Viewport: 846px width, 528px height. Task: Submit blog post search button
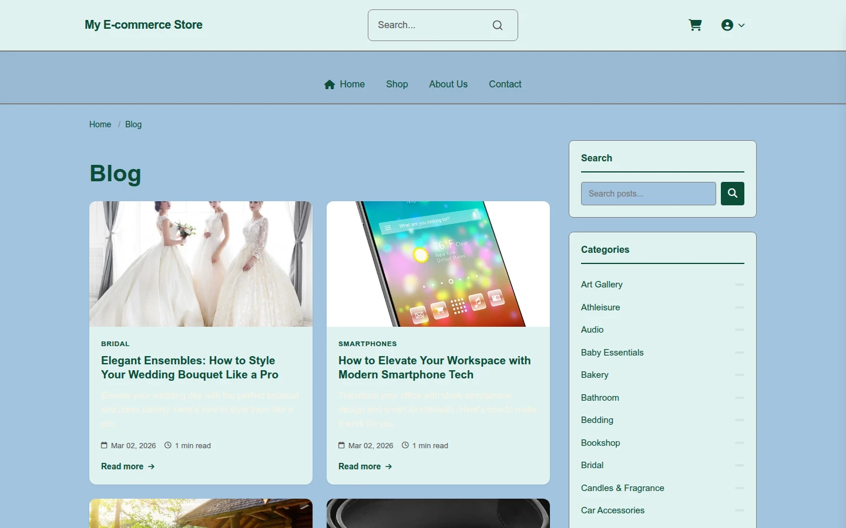733,194
